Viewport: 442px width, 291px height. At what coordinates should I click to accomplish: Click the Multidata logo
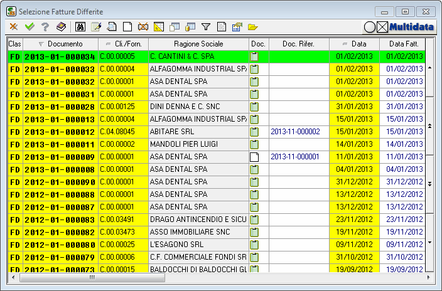411,27
